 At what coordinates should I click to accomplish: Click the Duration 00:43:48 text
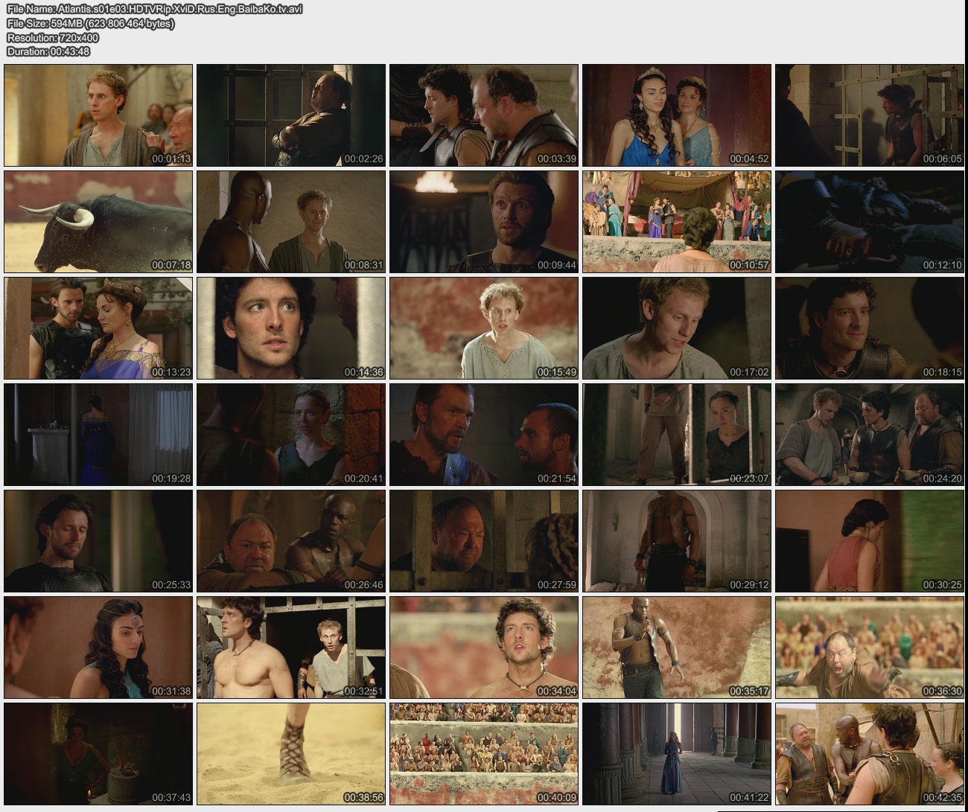tap(48, 51)
